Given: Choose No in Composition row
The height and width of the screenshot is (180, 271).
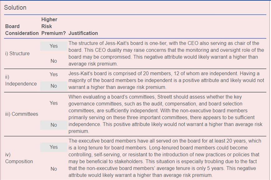Looking at the screenshot, I should pyautogui.click(x=54, y=169).
